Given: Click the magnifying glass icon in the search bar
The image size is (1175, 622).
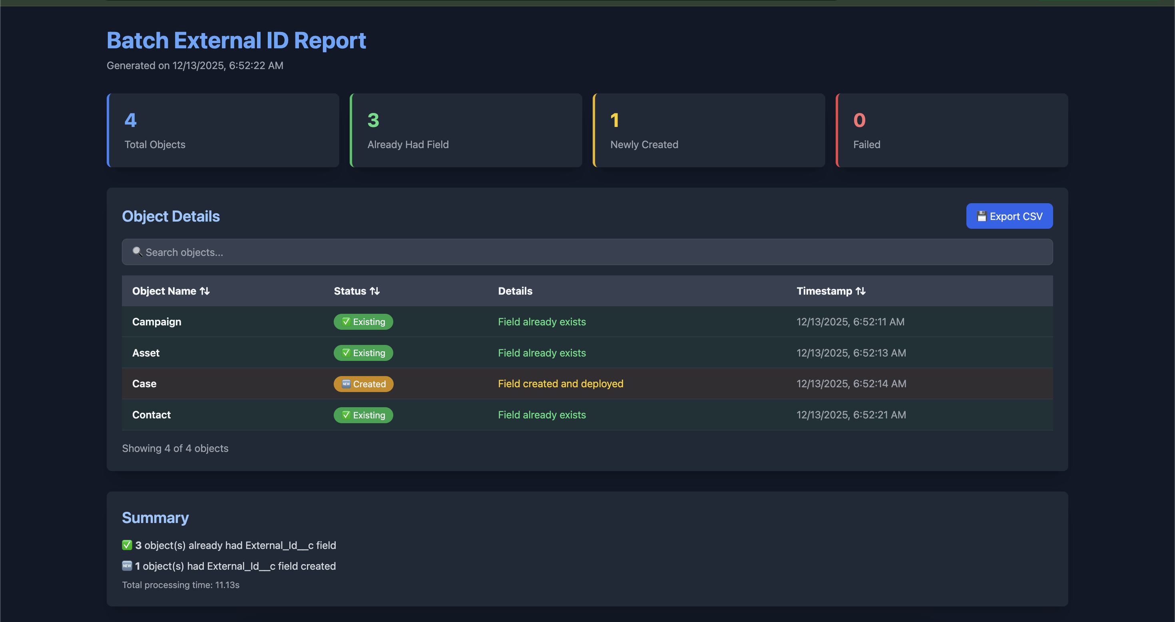Looking at the screenshot, I should click(137, 252).
